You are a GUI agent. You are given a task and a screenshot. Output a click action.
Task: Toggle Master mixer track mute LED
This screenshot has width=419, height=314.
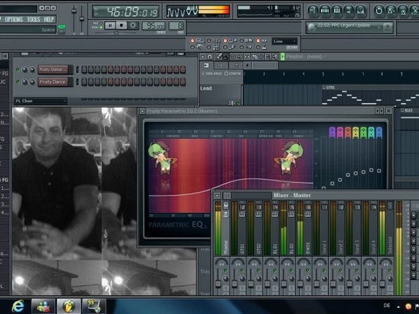(225, 270)
